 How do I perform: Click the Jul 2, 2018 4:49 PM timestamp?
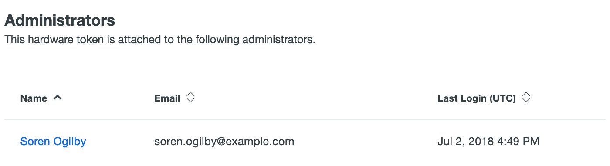point(488,142)
